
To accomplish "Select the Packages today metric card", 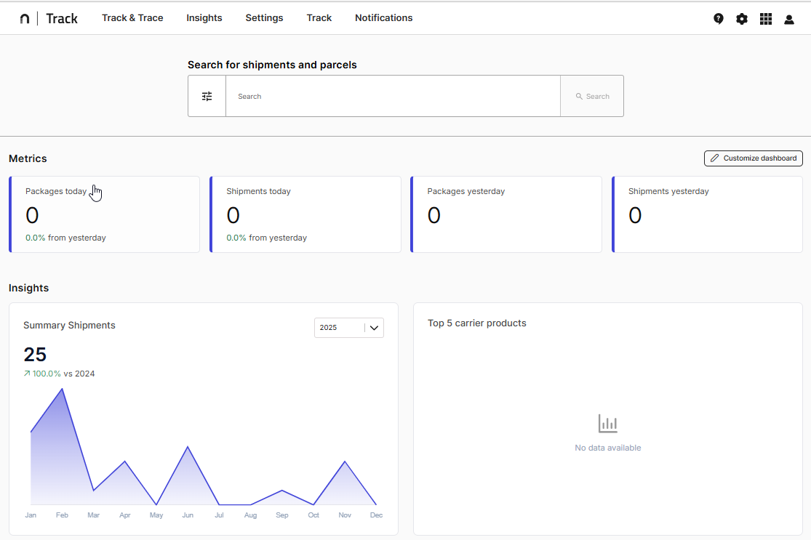I will tap(105, 214).
